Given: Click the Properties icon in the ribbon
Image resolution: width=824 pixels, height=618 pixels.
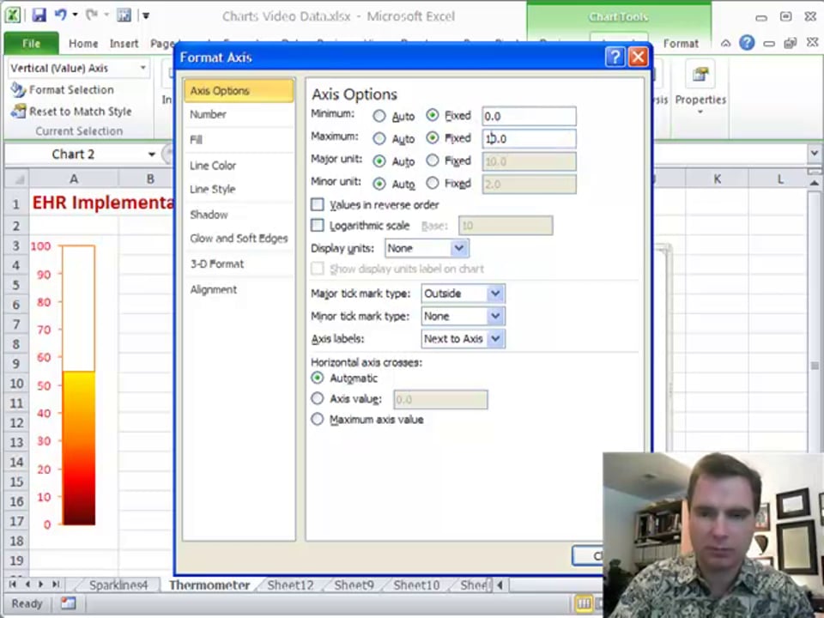Looking at the screenshot, I should point(700,74).
